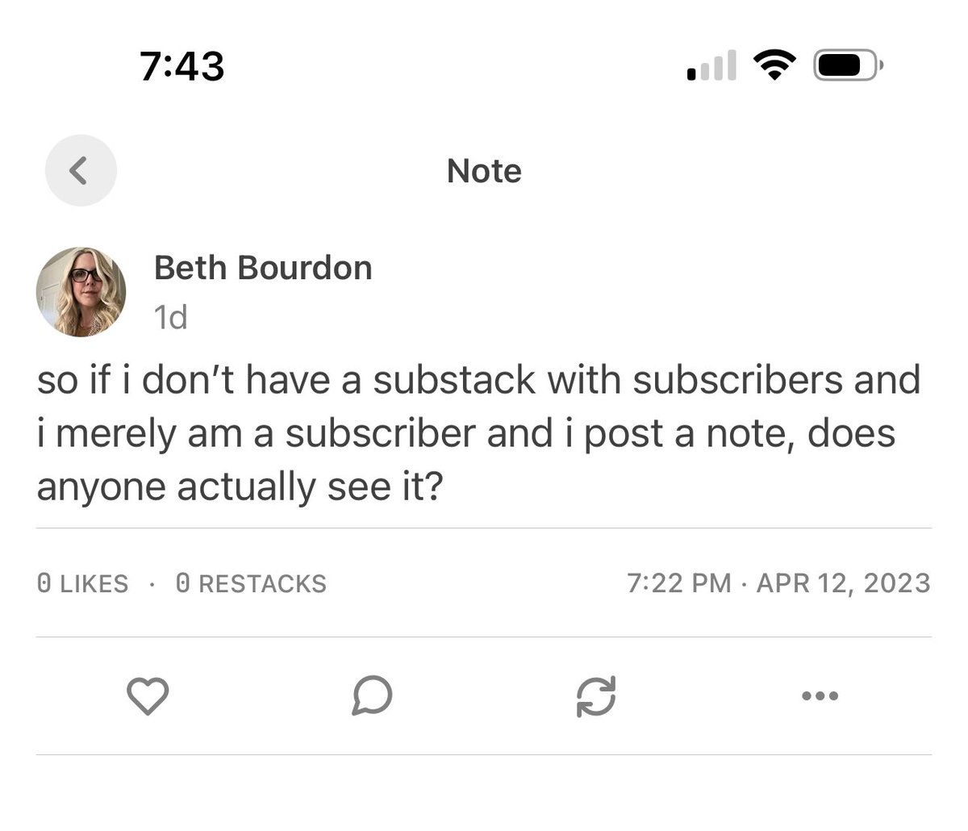Click the "1d" relative timestamp
Viewport: 968px width, 831px height.
[x=170, y=318]
